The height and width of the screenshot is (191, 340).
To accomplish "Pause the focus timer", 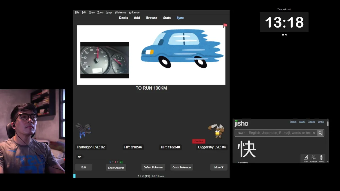I will pos(283,34).
